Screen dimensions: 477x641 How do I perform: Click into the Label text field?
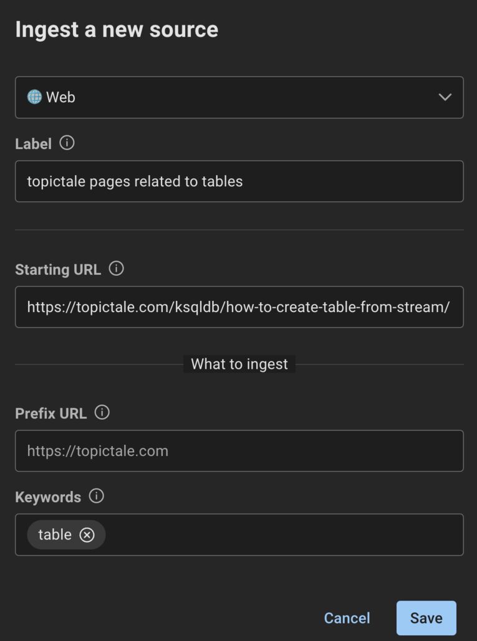(239, 181)
